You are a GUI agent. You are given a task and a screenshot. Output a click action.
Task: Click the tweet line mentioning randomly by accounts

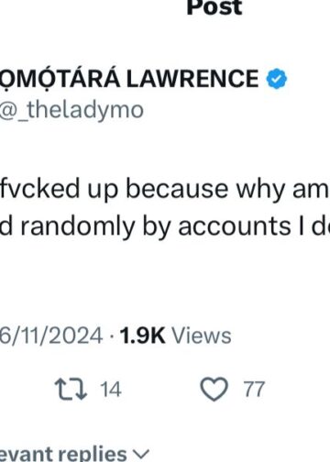(x=165, y=227)
